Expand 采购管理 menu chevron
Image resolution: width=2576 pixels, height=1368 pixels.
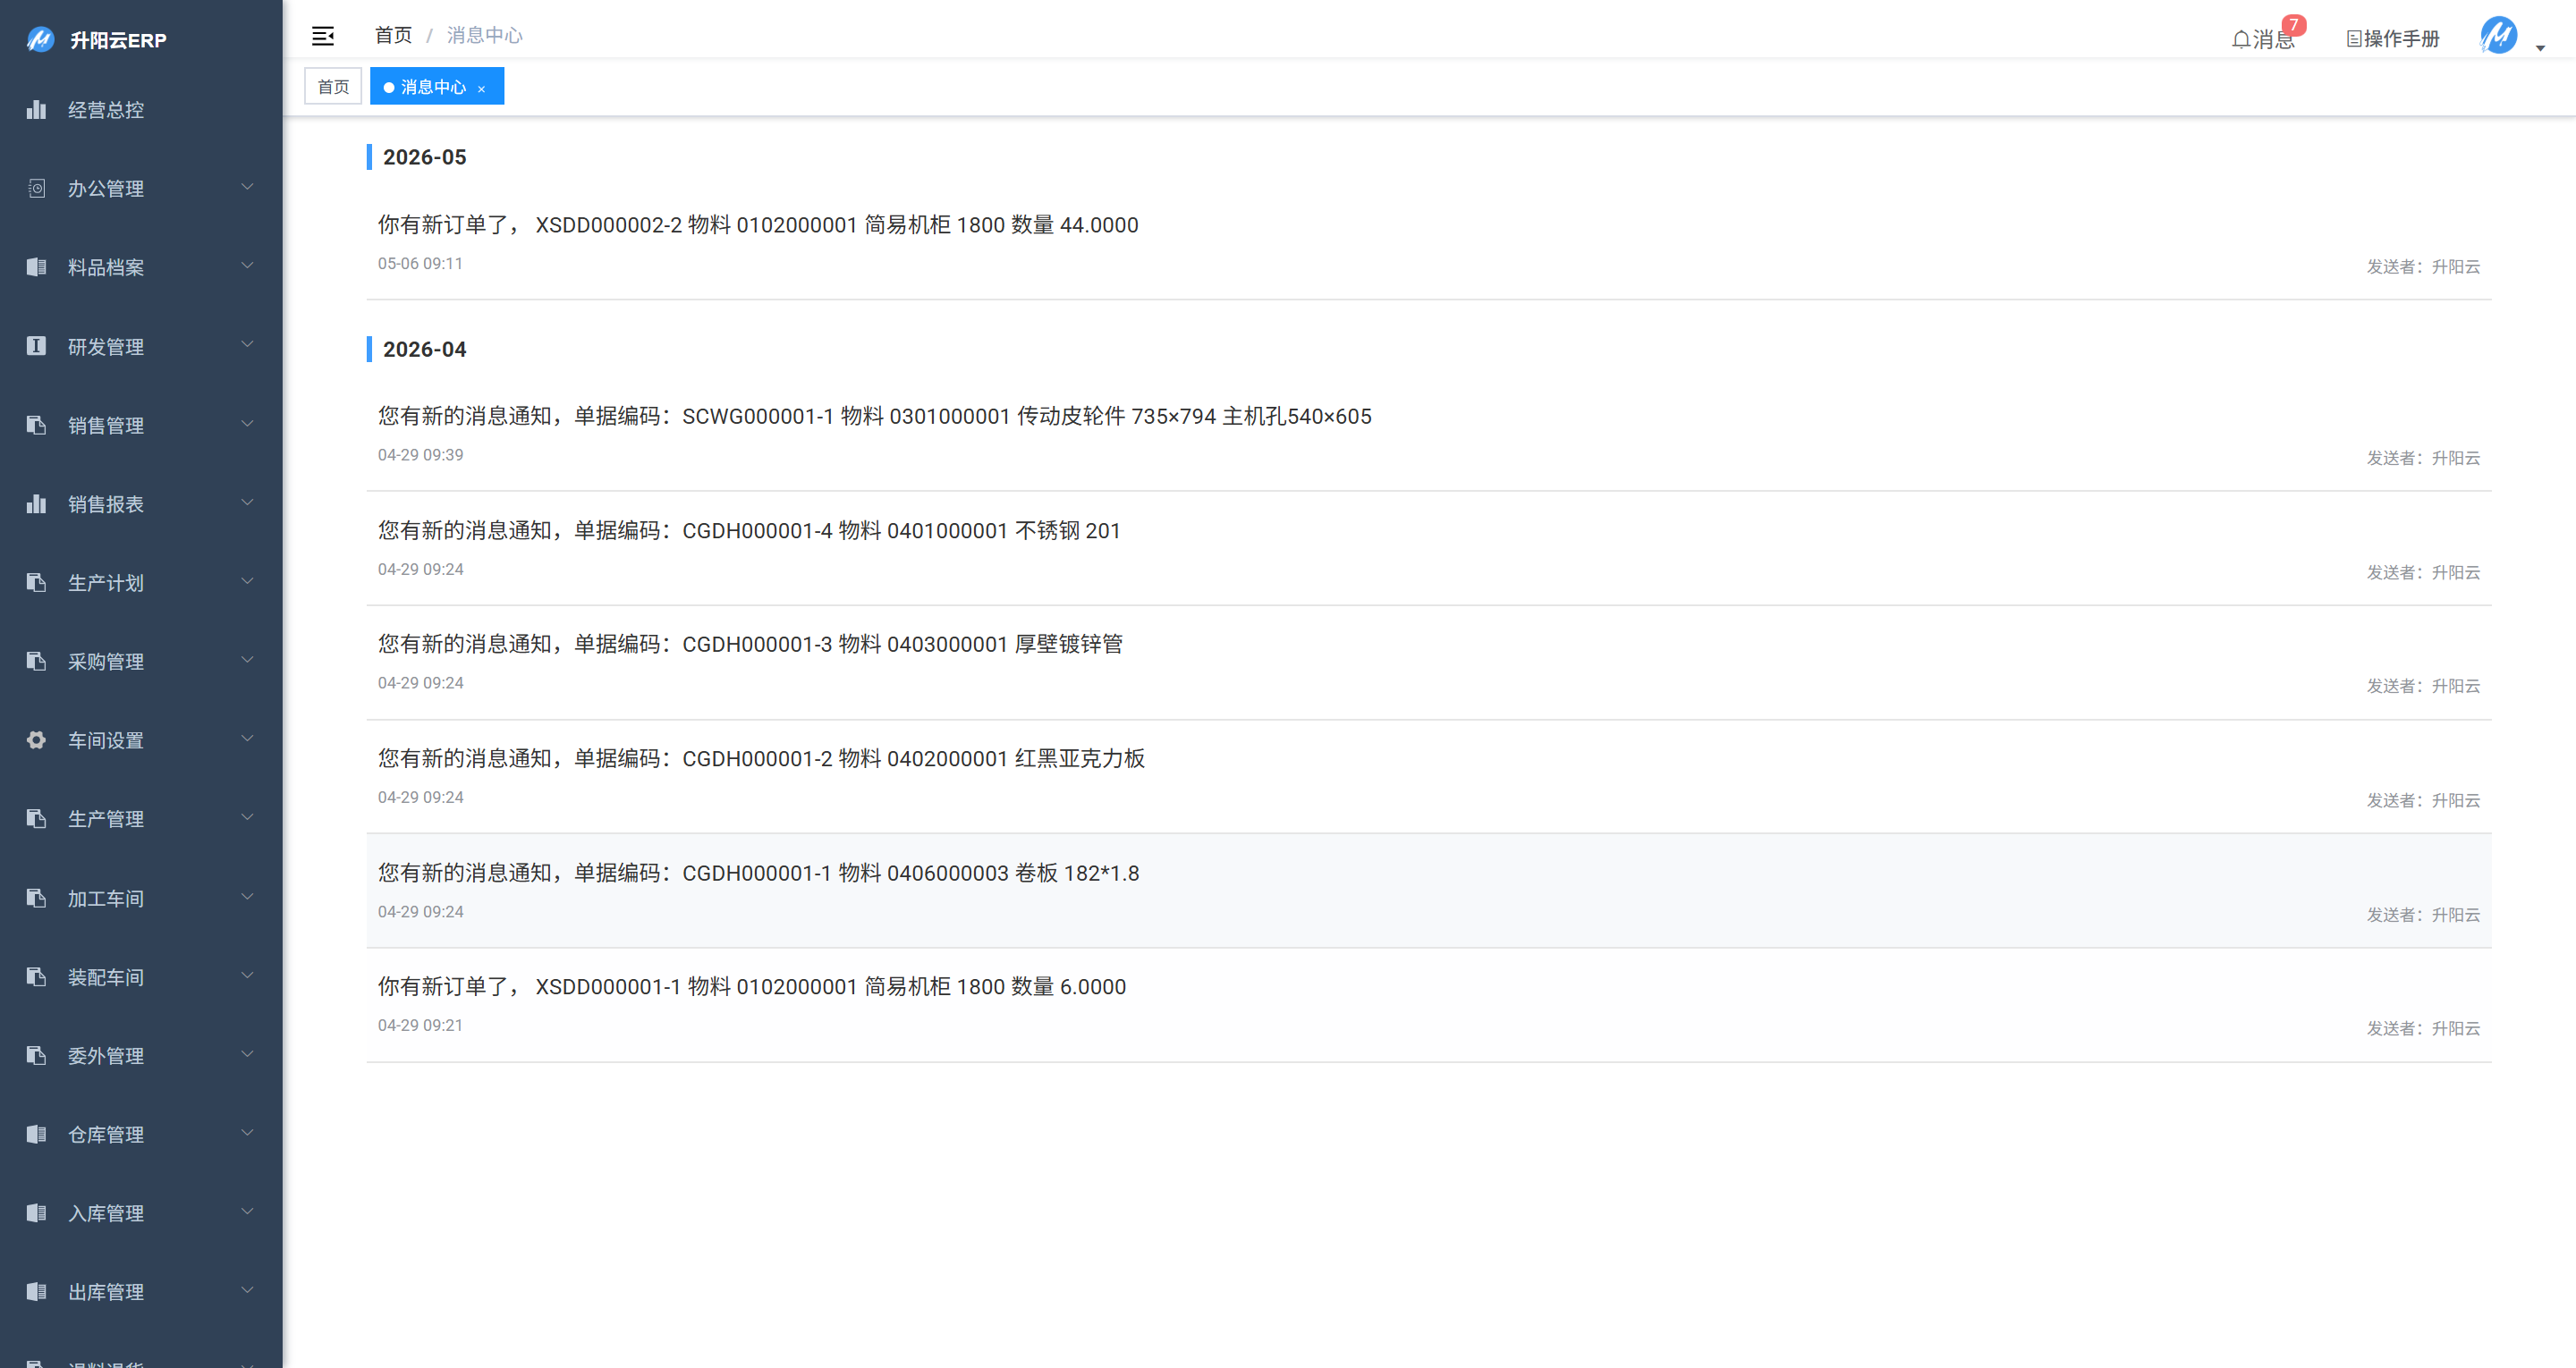(x=247, y=660)
